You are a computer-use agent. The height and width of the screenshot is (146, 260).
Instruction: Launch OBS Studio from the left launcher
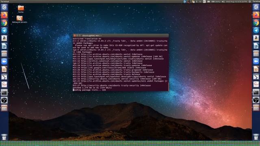[x=4, y=100]
